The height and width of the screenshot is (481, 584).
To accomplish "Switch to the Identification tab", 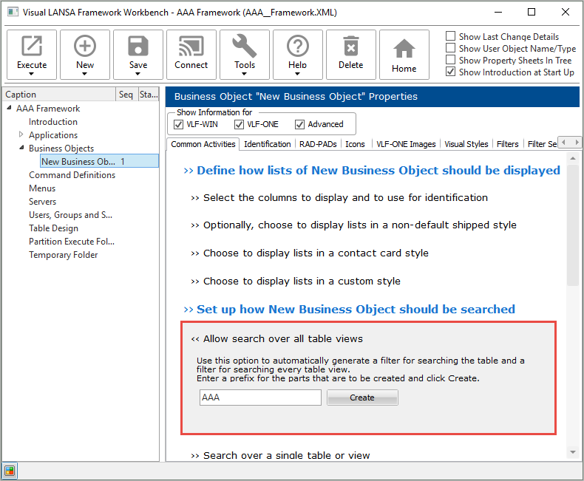I will coord(267,144).
